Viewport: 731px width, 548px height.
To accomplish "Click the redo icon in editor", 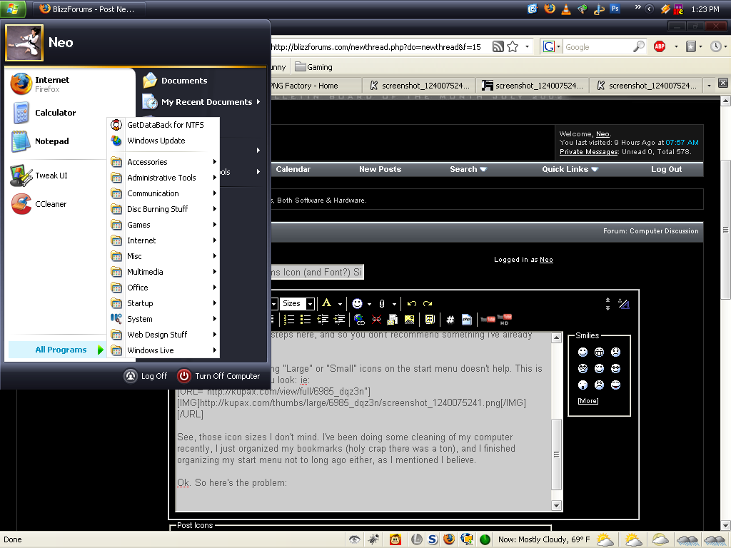I will point(428,304).
